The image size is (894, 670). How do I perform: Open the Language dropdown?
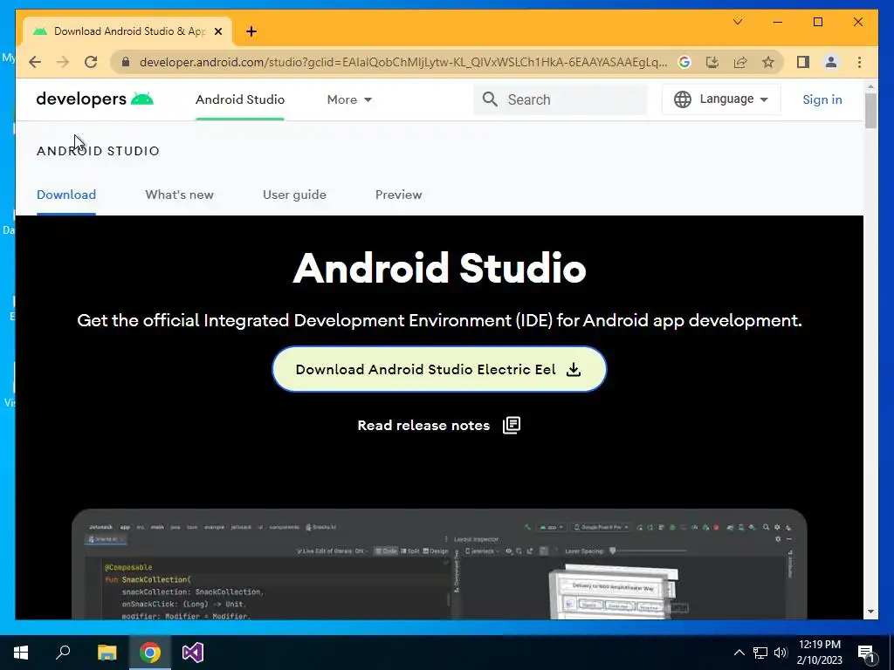[x=721, y=99]
